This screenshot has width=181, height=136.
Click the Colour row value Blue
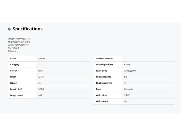pos(41,71)
